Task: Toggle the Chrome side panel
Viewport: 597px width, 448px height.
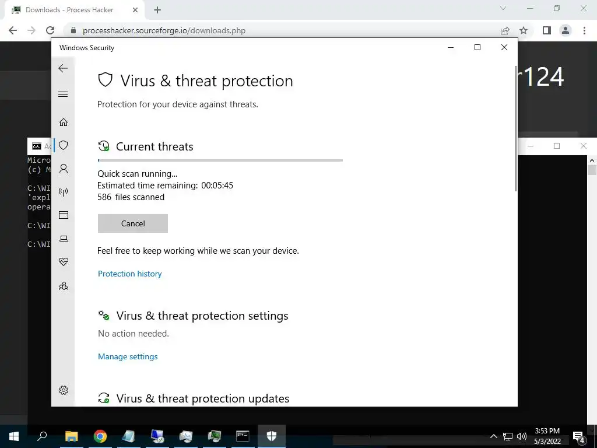Action: (547, 30)
